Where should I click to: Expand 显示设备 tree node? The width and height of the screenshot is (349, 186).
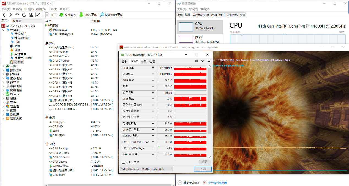click(x=3, y=78)
